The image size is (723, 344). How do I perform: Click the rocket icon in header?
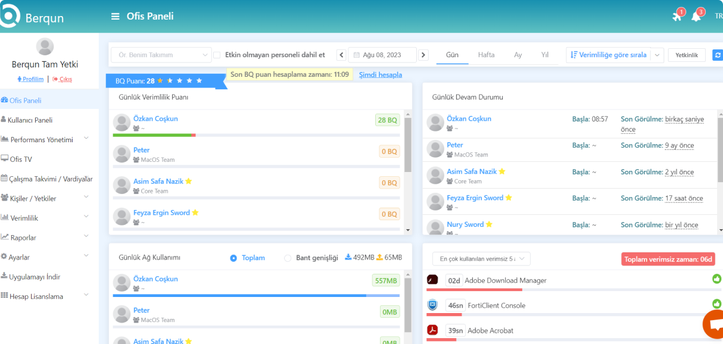(677, 17)
